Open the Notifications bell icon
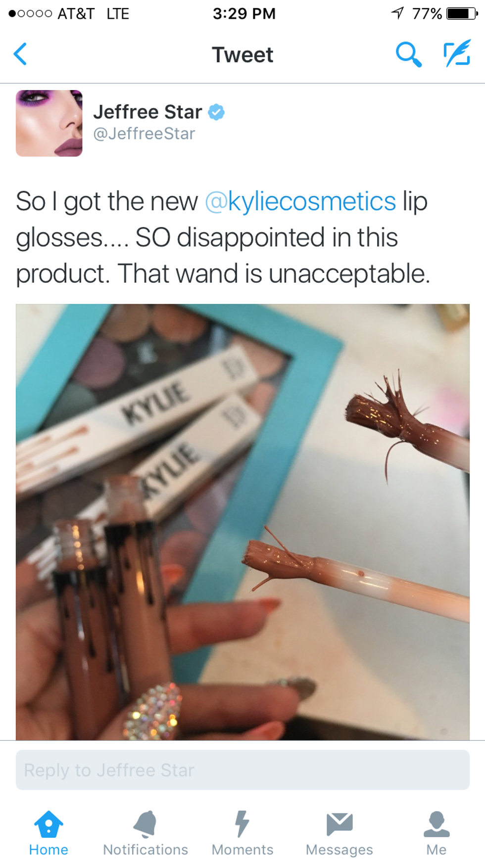The height and width of the screenshot is (862, 485). click(x=145, y=824)
